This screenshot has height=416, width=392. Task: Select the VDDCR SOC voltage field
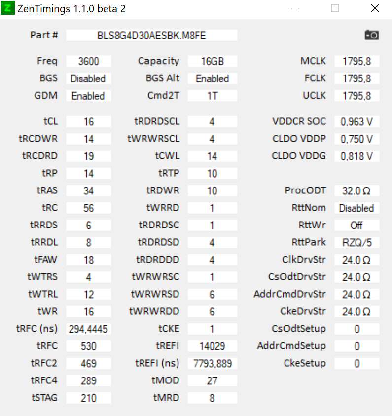(x=356, y=121)
